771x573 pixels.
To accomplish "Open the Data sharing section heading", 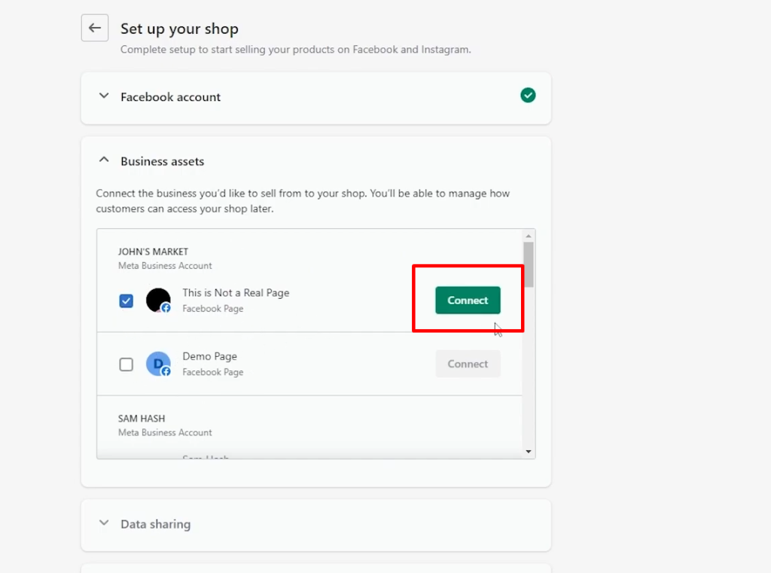I will [155, 524].
